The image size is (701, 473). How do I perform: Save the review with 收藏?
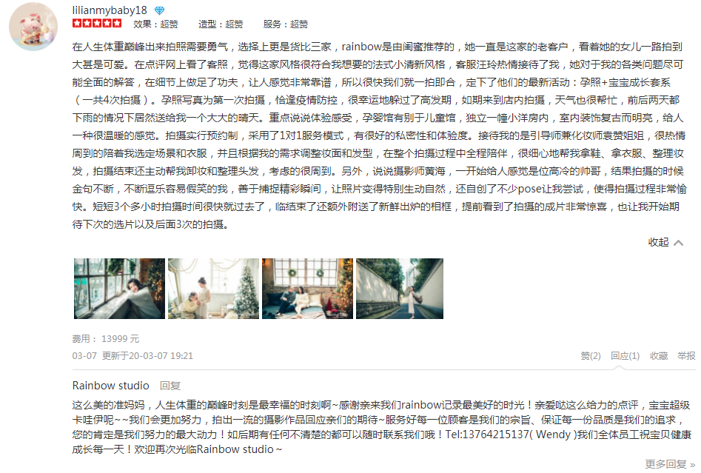pos(659,356)
